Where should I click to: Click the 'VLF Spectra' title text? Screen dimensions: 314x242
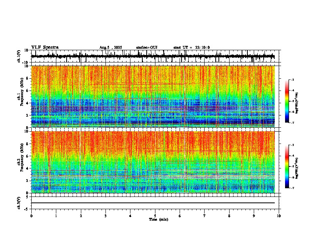45,47
